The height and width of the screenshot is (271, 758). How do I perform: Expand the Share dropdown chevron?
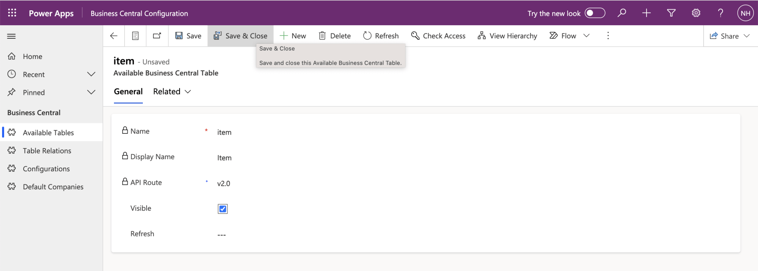pos(747,35)
